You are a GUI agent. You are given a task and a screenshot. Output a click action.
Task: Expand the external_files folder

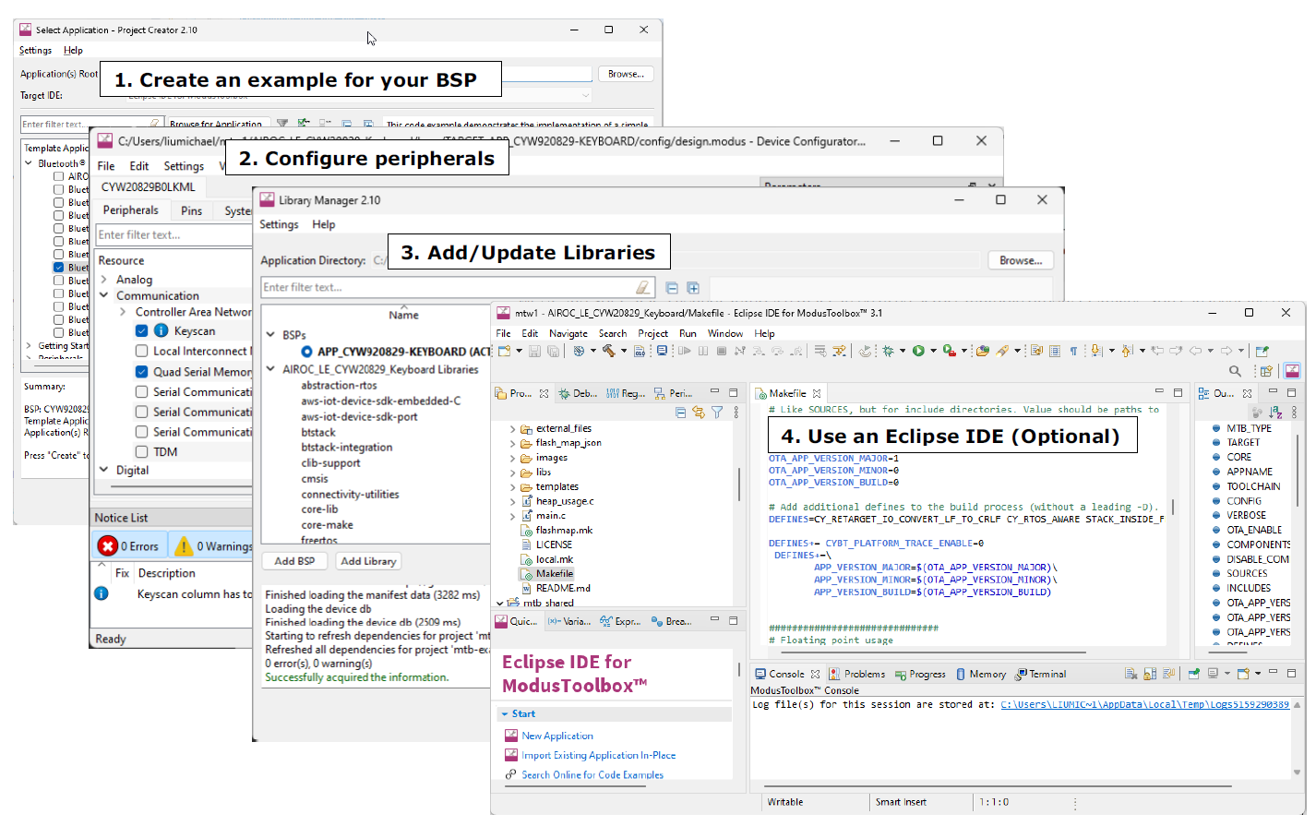[513, 428]
